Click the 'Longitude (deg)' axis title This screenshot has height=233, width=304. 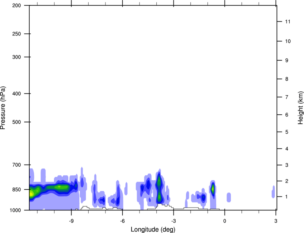153,229
